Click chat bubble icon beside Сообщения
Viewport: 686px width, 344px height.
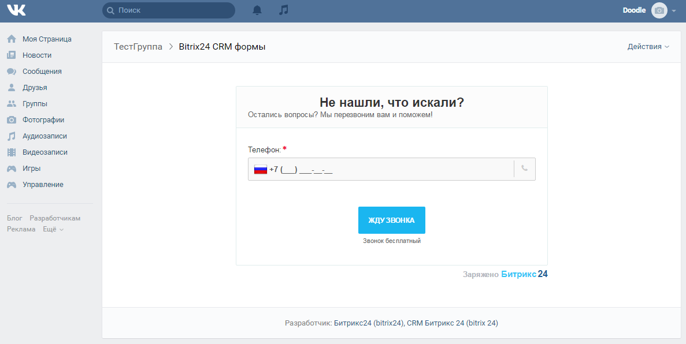pos(12,72)
